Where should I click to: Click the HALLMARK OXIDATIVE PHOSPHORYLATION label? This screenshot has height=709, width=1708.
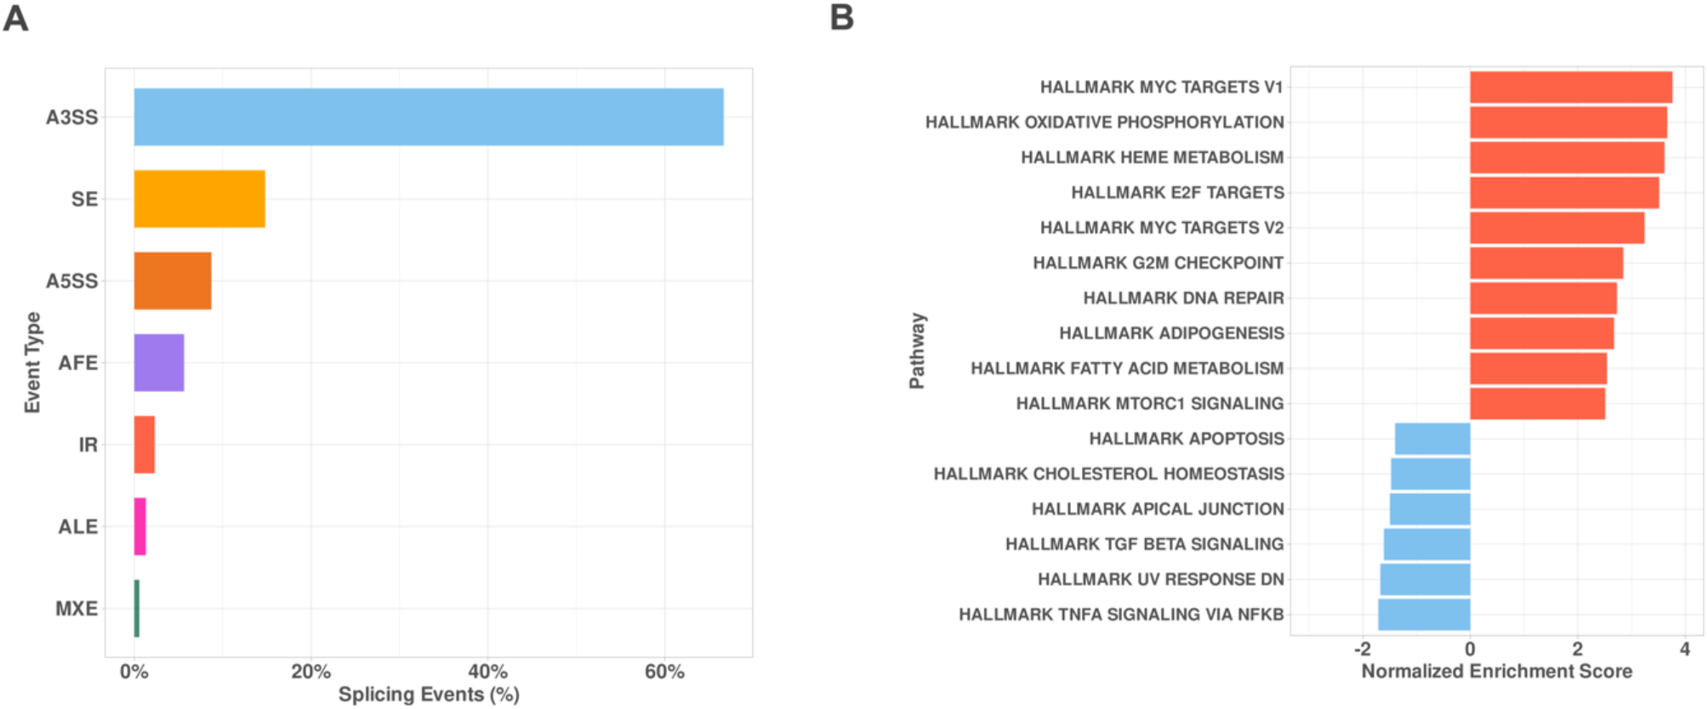1104,122
